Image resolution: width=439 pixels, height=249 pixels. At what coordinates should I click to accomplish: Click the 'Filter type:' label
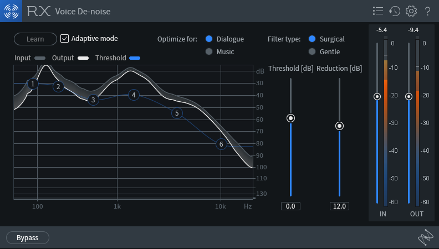(x=284, y=39)
